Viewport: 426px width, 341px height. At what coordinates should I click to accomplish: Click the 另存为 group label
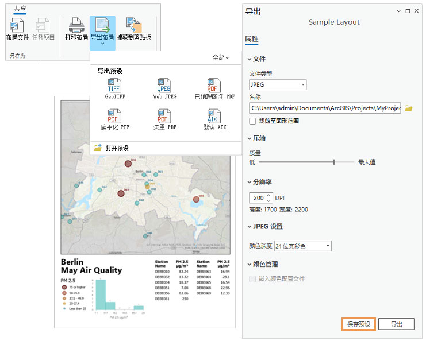tap(18, 56)
